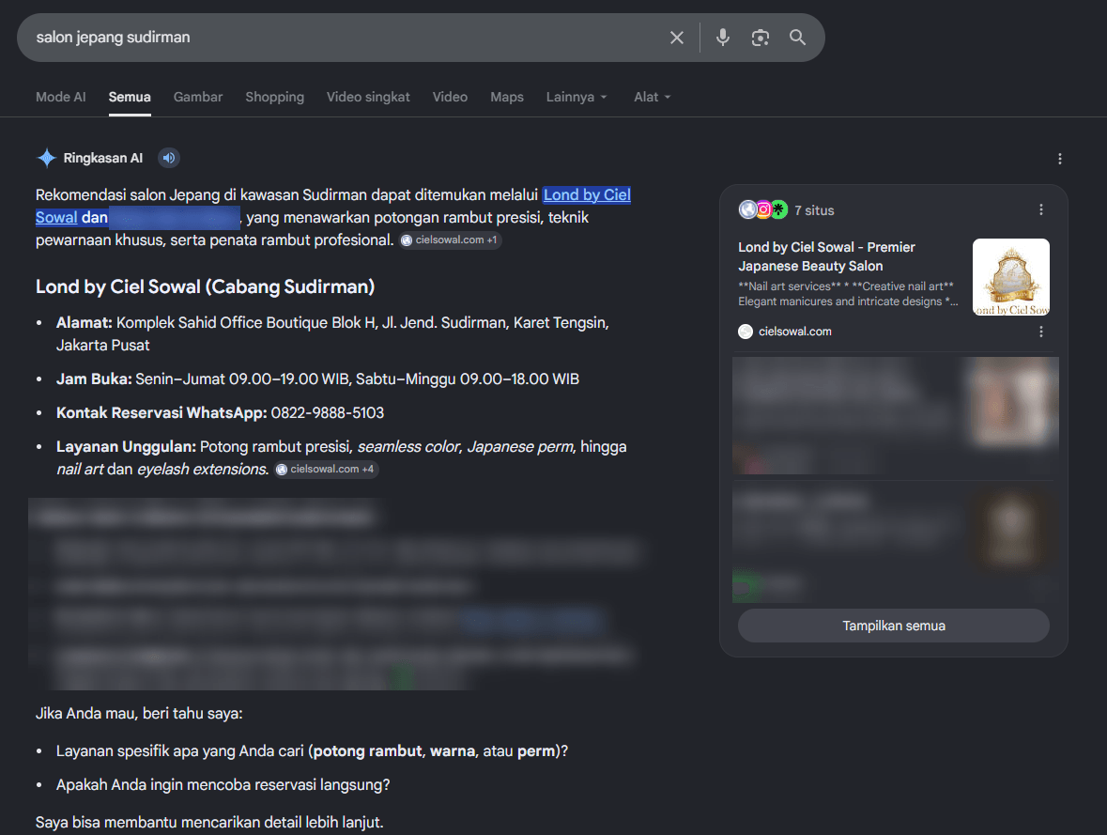Screen dimensions: 1107x835
Task: Click the Alamat address line text
Action: pos(332,334)
